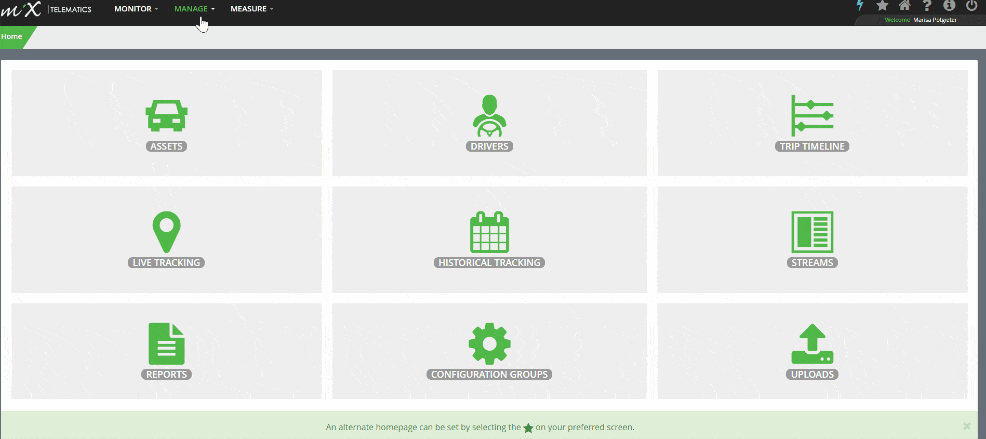
Task: Open the Trip Timeline chart icon
Action: click(x=812, y=115)
